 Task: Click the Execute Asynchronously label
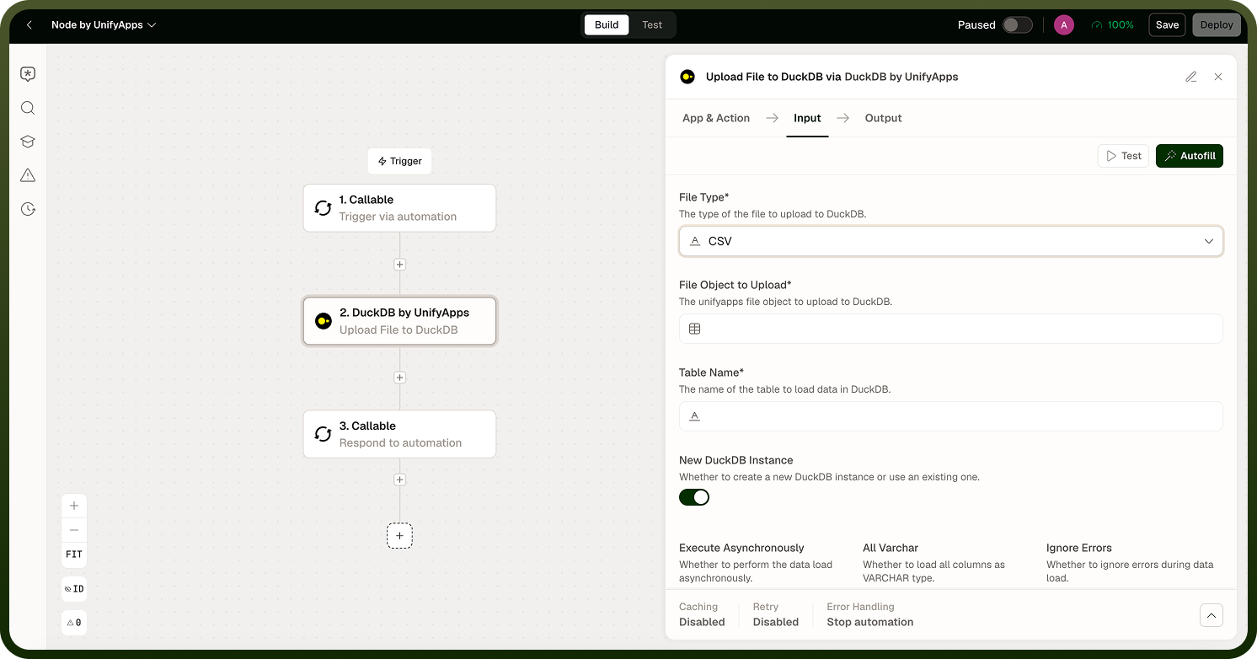(741, 548)
